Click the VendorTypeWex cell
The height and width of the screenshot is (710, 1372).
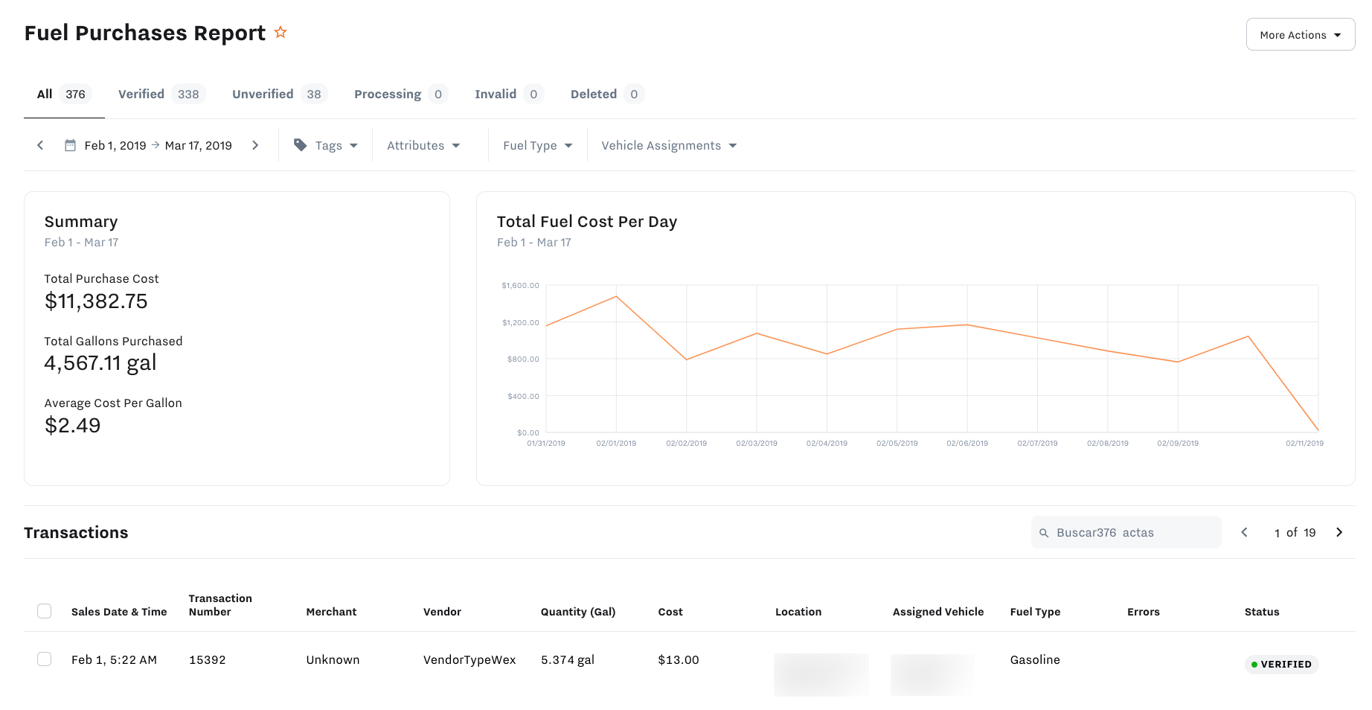469,659
